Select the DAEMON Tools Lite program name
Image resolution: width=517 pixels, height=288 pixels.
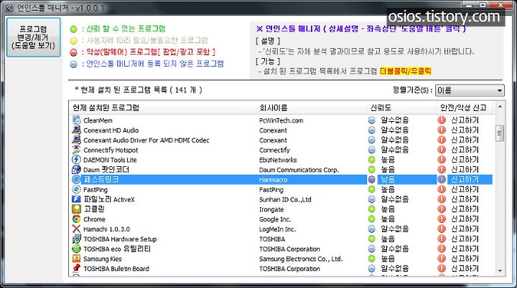[110, 160]
